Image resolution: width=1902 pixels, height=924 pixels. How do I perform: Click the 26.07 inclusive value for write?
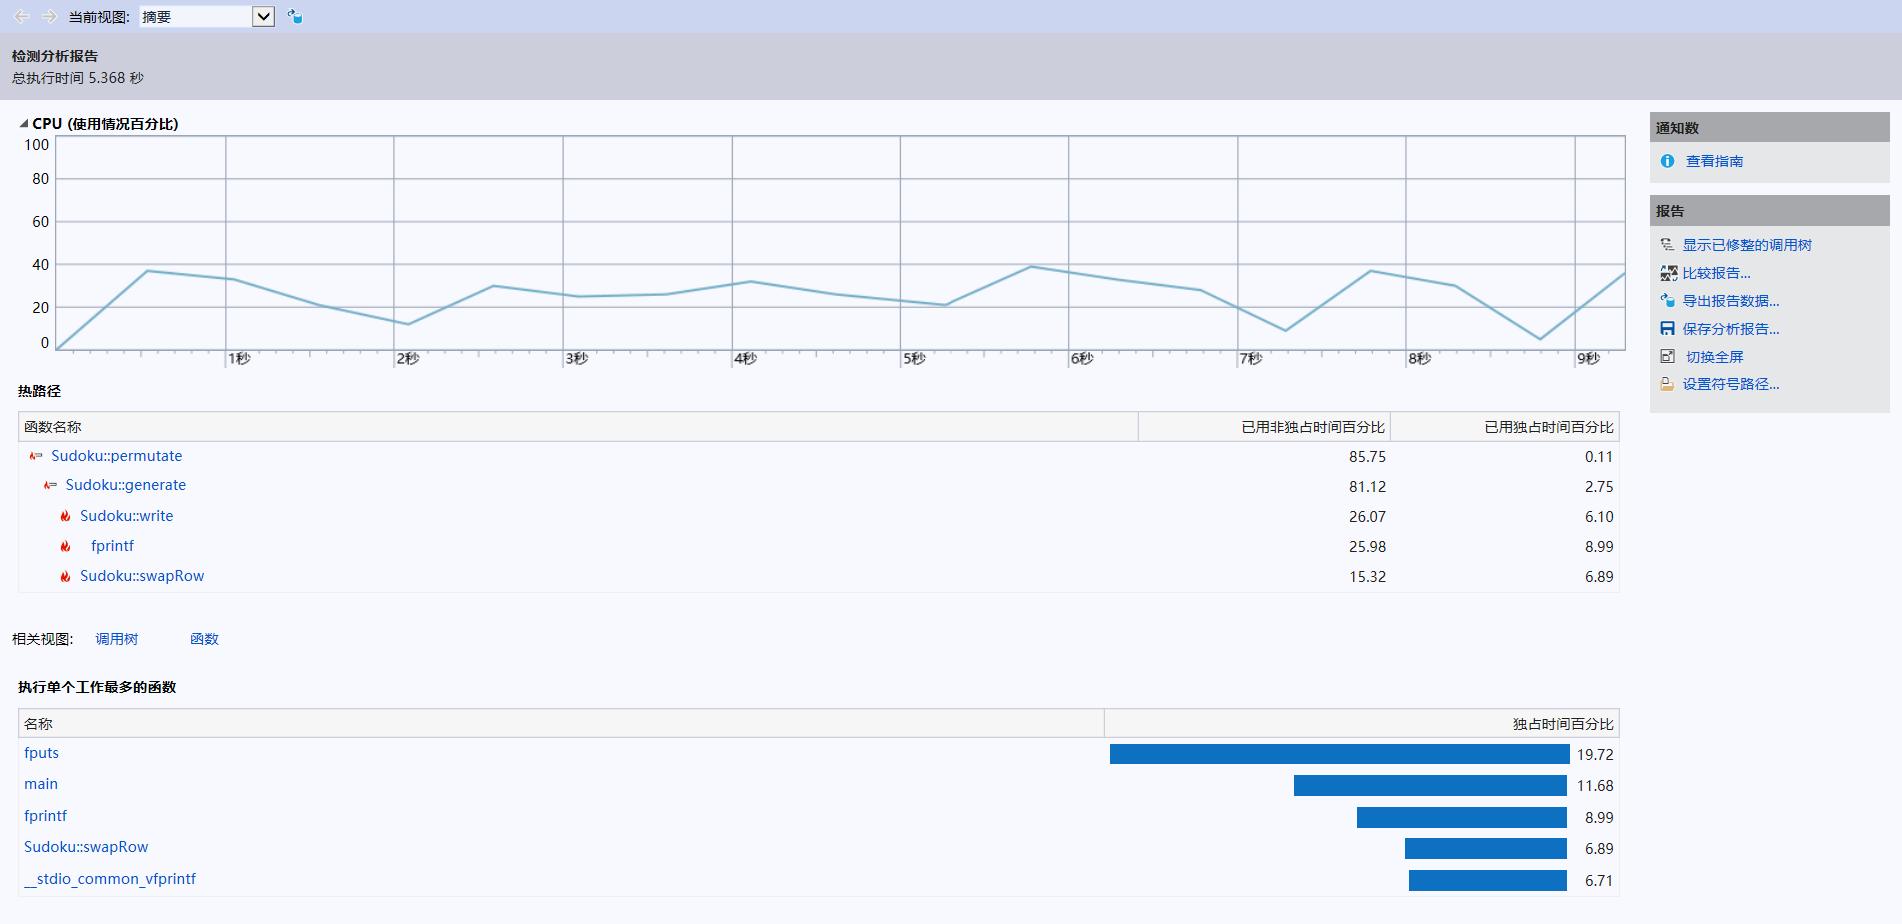click(1367, 517)
